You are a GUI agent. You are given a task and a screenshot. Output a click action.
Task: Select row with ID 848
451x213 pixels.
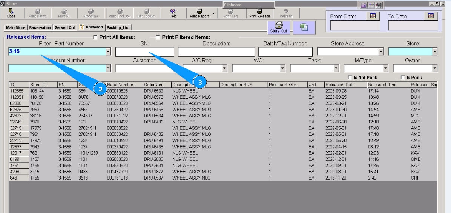[19, 178]
